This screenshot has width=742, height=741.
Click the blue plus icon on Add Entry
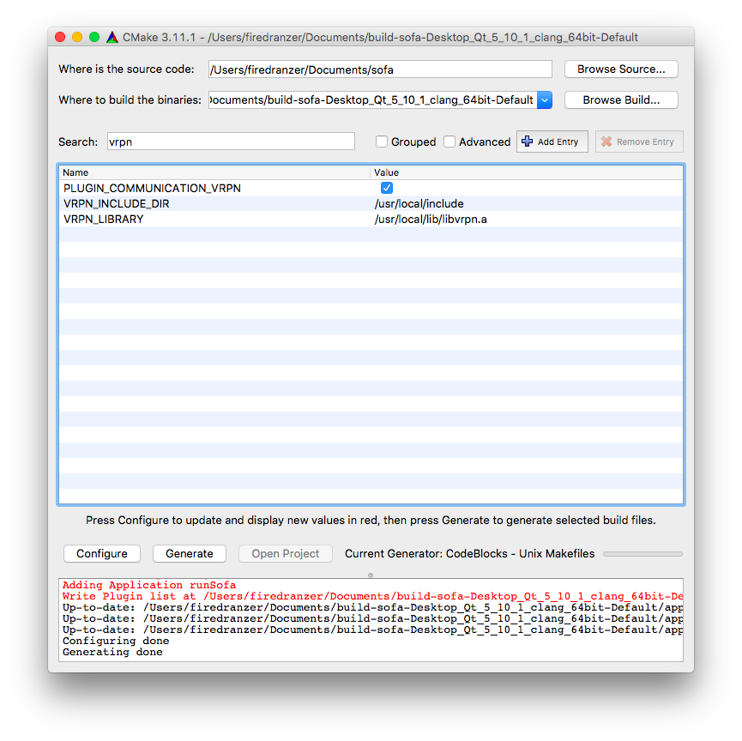click(x=528, y=141)
